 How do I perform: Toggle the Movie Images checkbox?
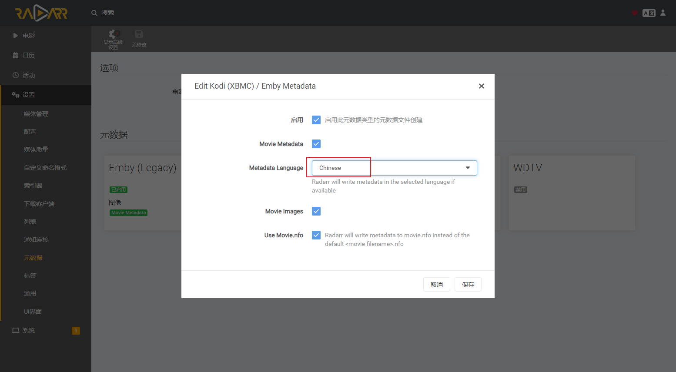(x=316, y=211)
